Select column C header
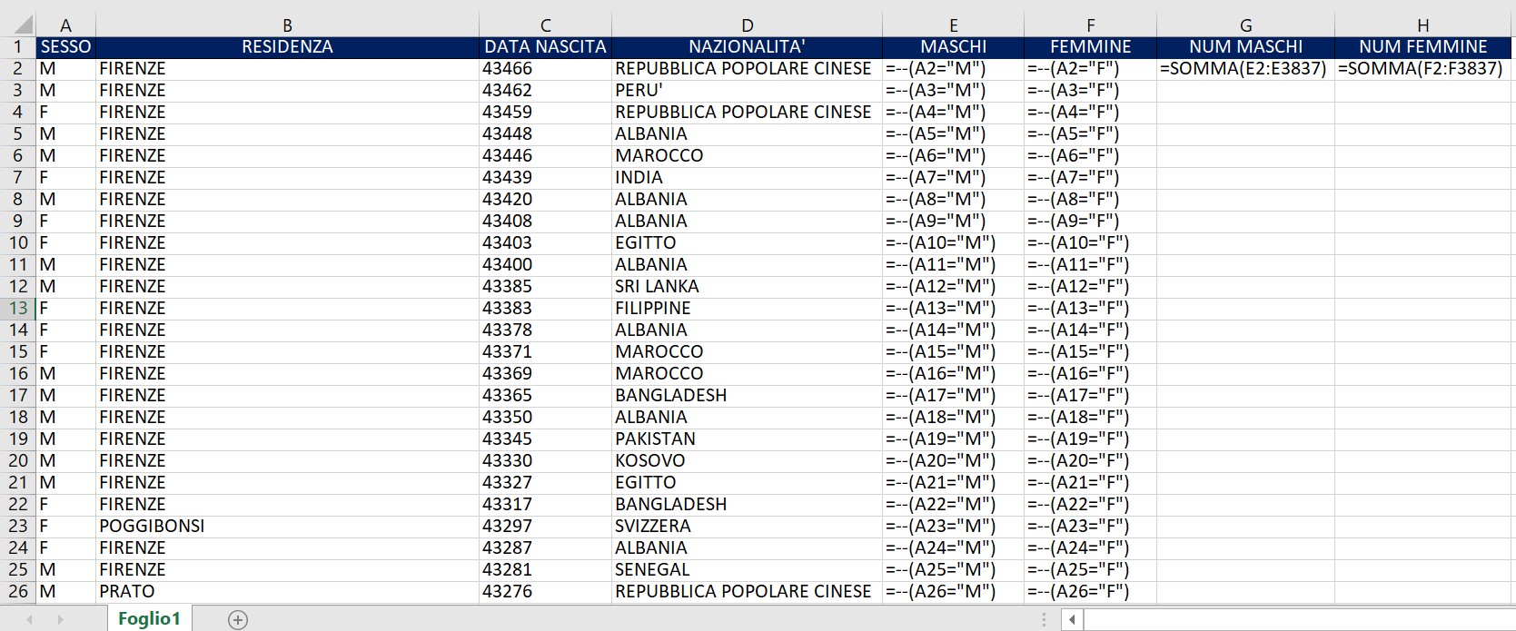 point(545,25)
